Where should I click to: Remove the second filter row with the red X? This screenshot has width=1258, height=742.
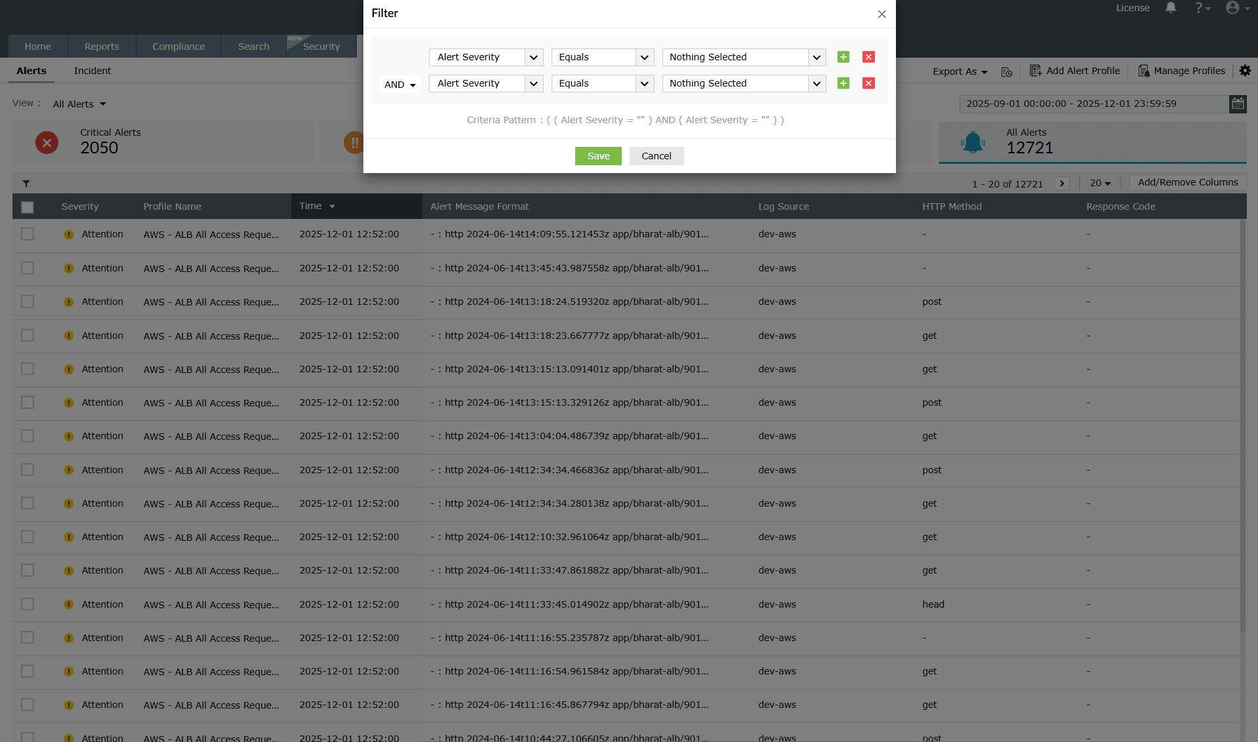pyautogui.click(x=868, y=83)
